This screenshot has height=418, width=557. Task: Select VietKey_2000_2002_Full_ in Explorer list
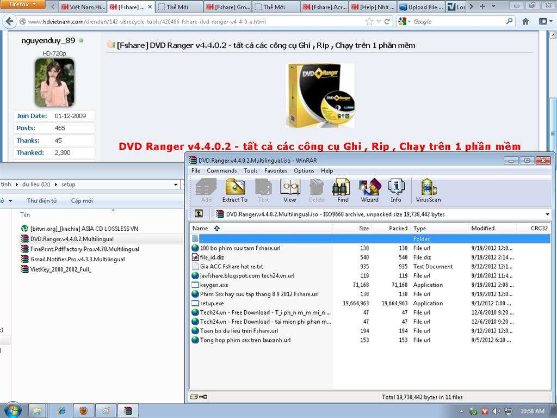pyautogui.click(x=60, y=269)
